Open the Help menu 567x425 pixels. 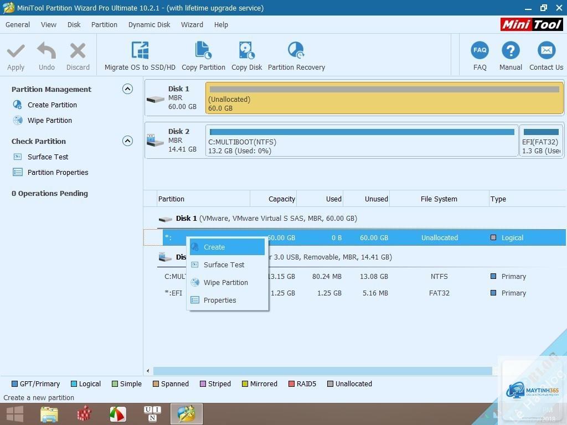tap(221, 24)
